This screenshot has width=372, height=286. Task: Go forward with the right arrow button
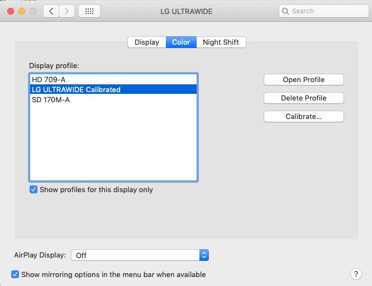coord(66,11)
